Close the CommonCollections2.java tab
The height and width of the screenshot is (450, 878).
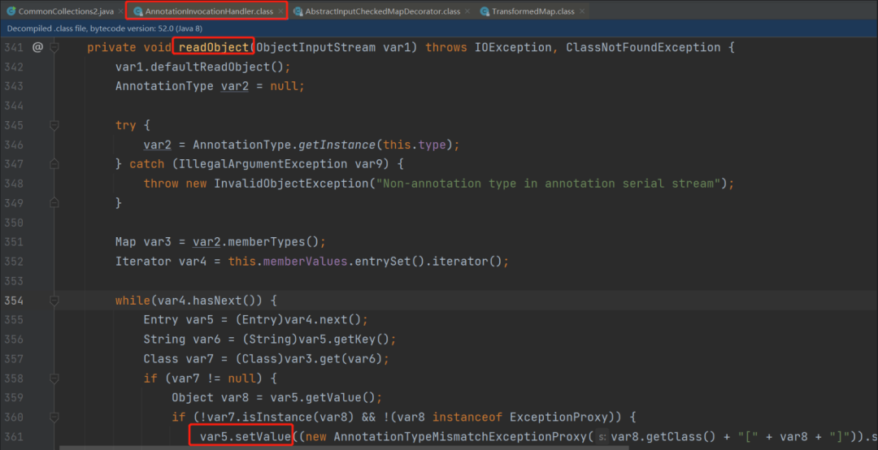point(120,11)
